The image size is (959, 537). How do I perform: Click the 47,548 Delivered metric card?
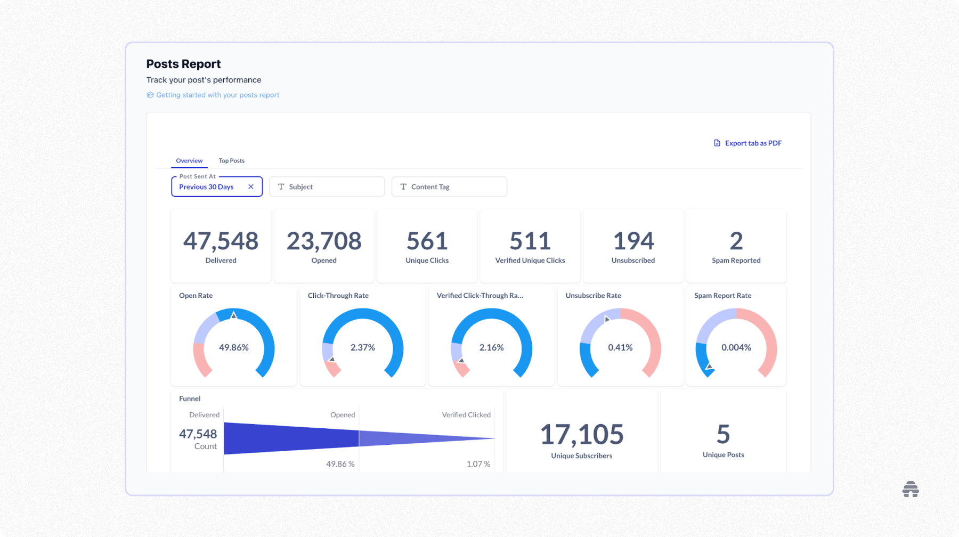coord(221,245)
